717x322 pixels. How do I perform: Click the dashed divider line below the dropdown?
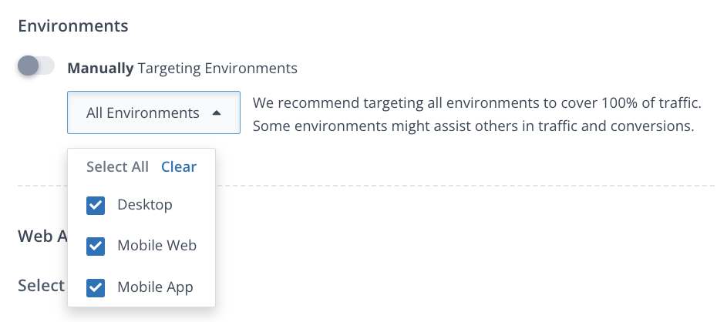[x=463, y=186]
